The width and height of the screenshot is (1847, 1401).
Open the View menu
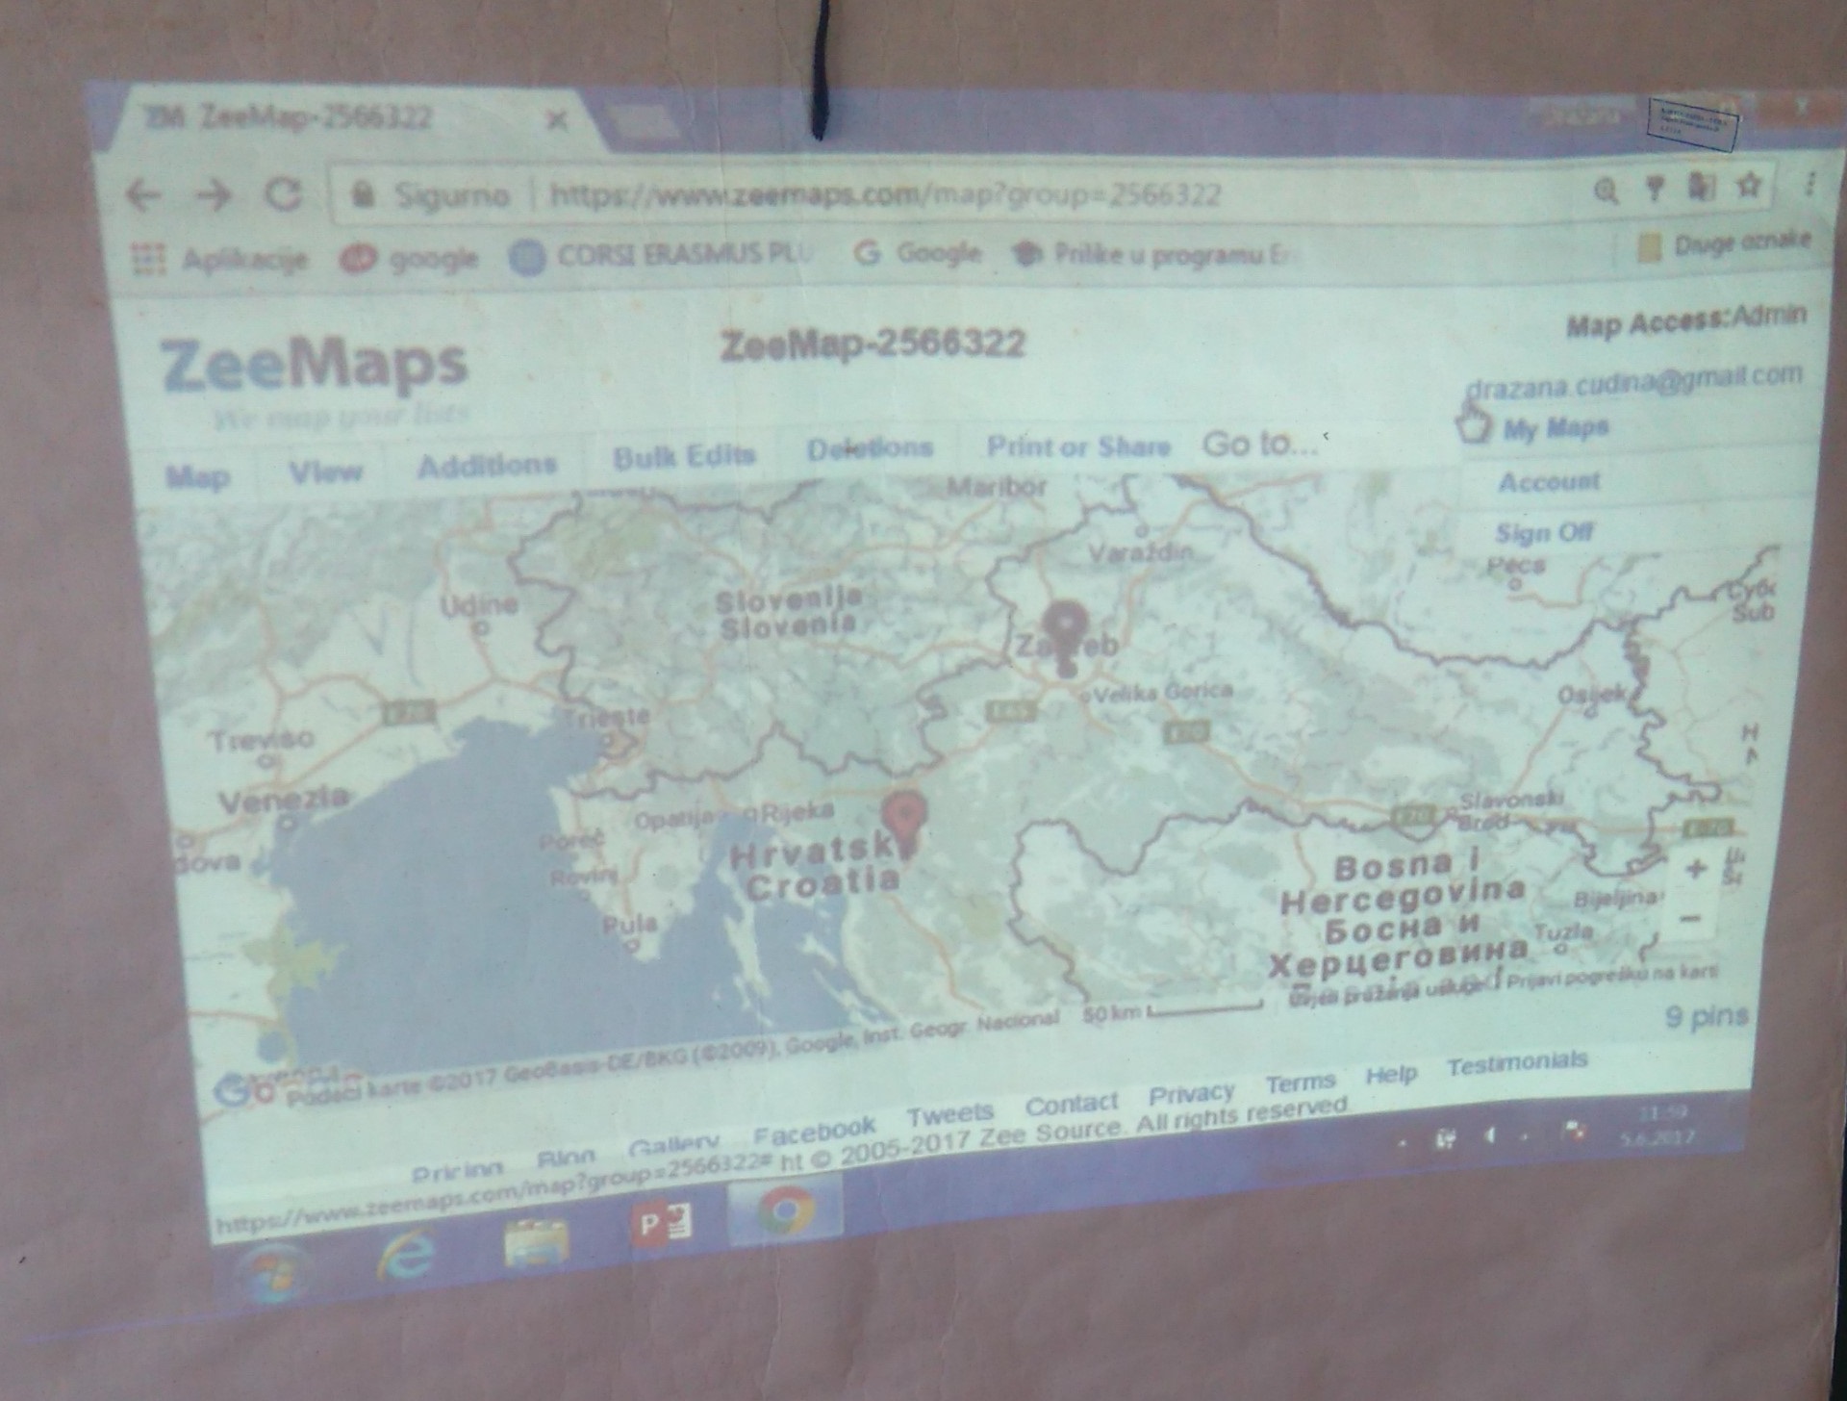326,471
